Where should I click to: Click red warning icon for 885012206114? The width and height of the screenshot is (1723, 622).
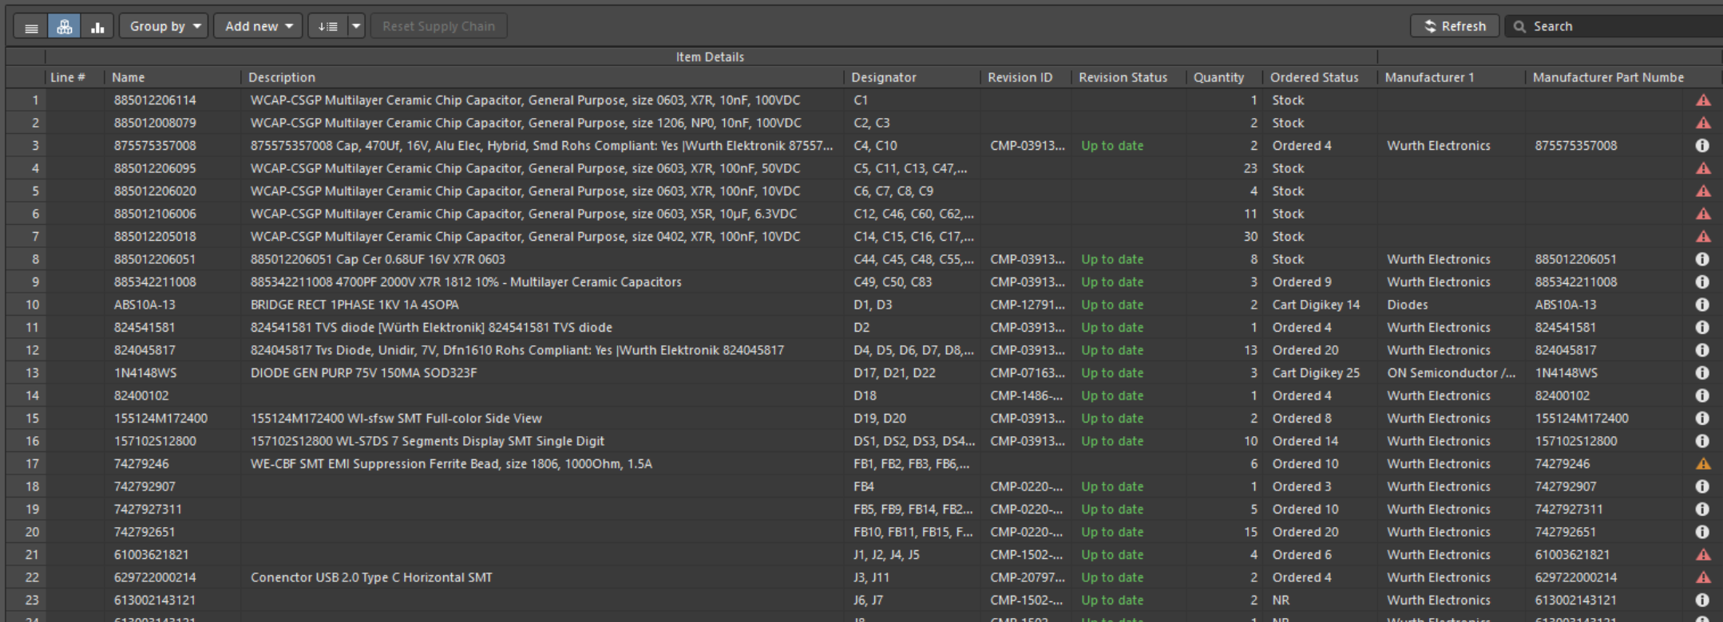click(1703, 100)
